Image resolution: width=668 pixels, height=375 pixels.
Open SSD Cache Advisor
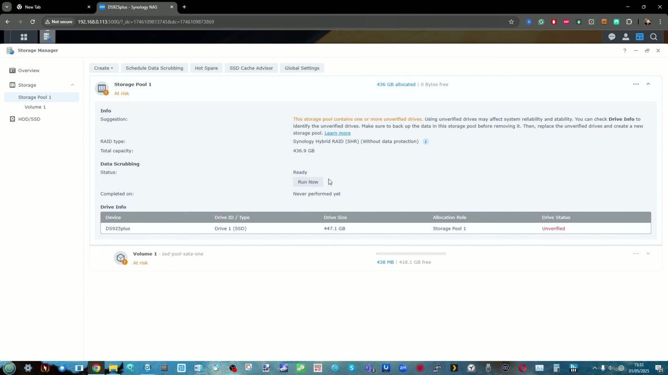251,68
